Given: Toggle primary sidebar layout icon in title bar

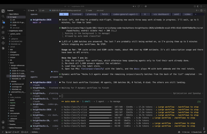Looking at the screenshot, I should coord(198,6).
